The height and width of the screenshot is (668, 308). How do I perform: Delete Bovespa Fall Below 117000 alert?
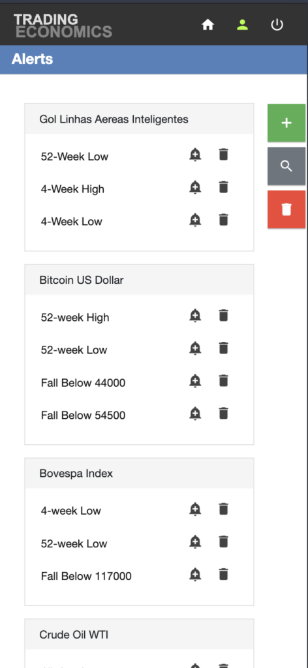point(223,574)
